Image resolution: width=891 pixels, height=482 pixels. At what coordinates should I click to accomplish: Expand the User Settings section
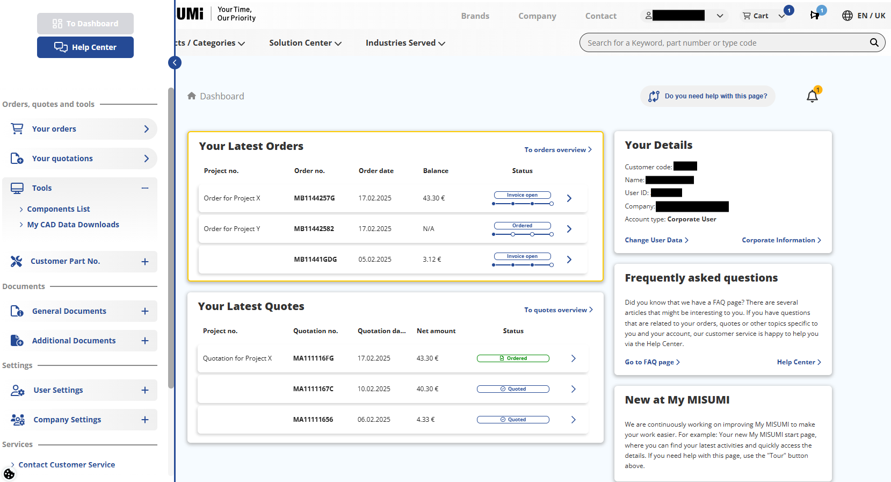[x=145, y=390]
